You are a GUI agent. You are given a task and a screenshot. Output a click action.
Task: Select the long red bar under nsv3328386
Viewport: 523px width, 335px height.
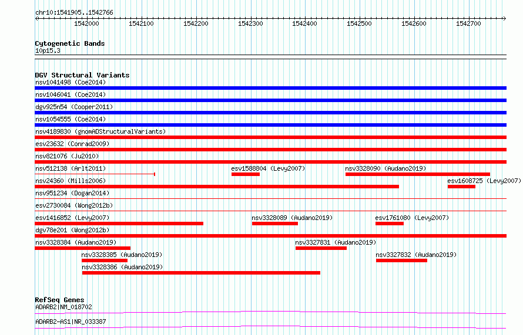[x=201, y=273]
